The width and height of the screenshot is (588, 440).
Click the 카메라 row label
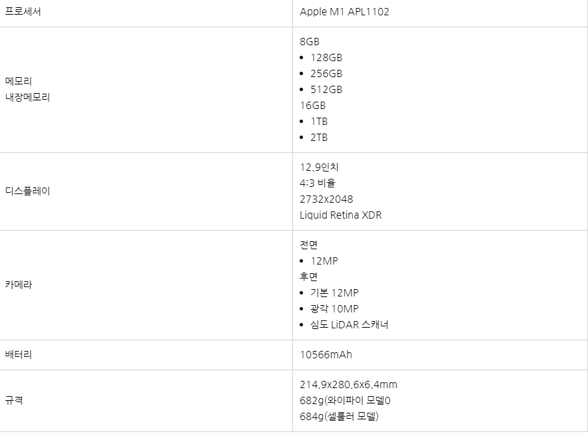pos(19,284)
